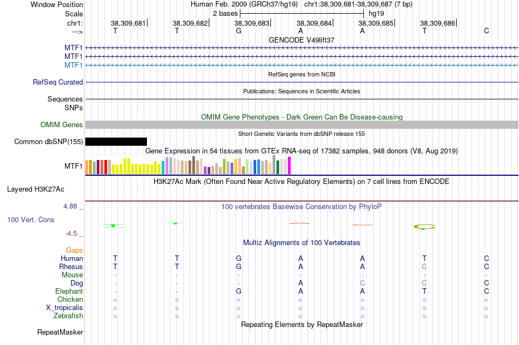The image size is (519, 345).
Task: Open the H3K27Ac Mark ENCODE track title
Action: (x=302, y=182)
